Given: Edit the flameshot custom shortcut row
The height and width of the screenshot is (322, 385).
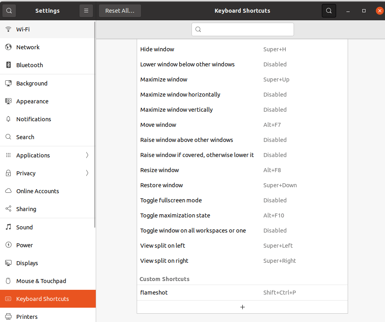Looking at the screenshot, I should (242, 293).
